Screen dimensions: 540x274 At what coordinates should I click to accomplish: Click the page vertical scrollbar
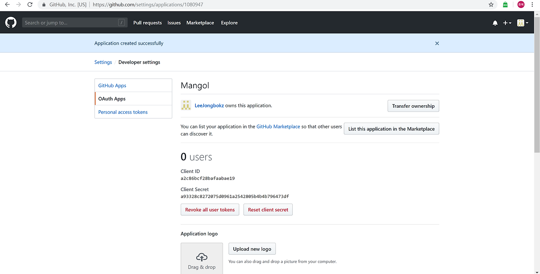click(537, 84)
